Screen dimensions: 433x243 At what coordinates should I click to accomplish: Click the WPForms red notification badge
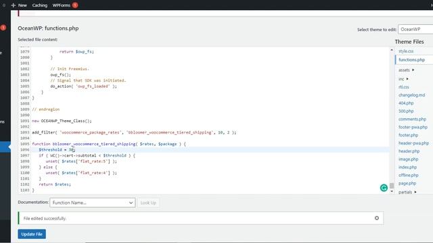[x=75, y=5]
